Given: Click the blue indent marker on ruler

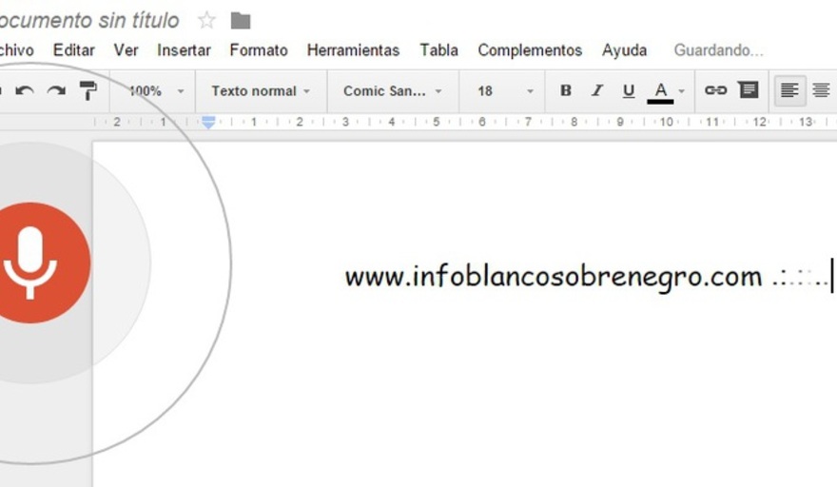Looking at the screenshot, I should click(208, 123).
